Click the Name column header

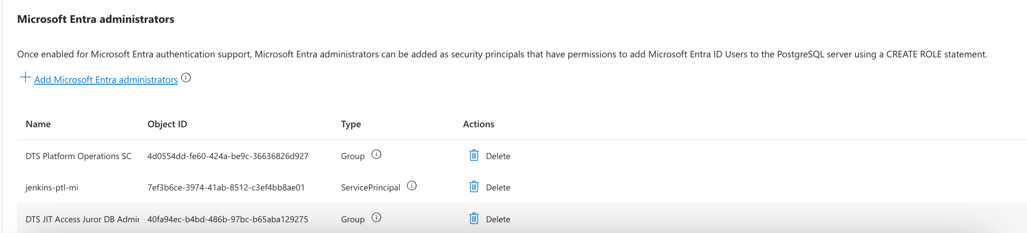click(38, 124)
